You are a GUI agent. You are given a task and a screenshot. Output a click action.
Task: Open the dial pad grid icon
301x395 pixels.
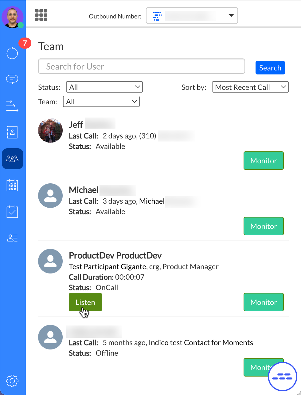41,15
